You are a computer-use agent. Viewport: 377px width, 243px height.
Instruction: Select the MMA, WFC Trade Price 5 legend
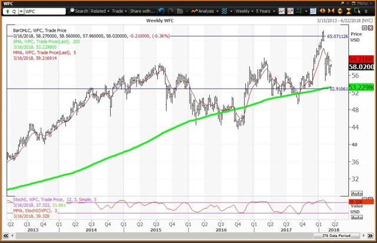coord(45,52)
